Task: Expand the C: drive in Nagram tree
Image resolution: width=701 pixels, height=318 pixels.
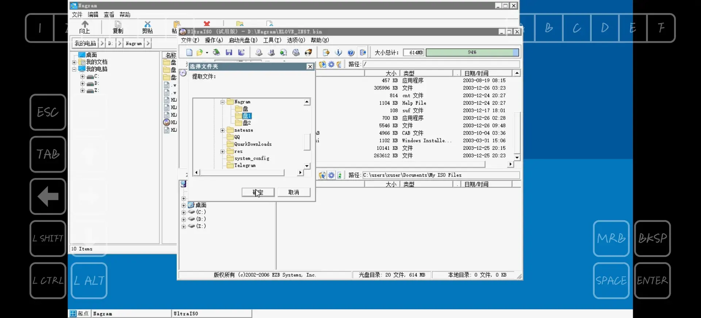Action: coord(83,76)
